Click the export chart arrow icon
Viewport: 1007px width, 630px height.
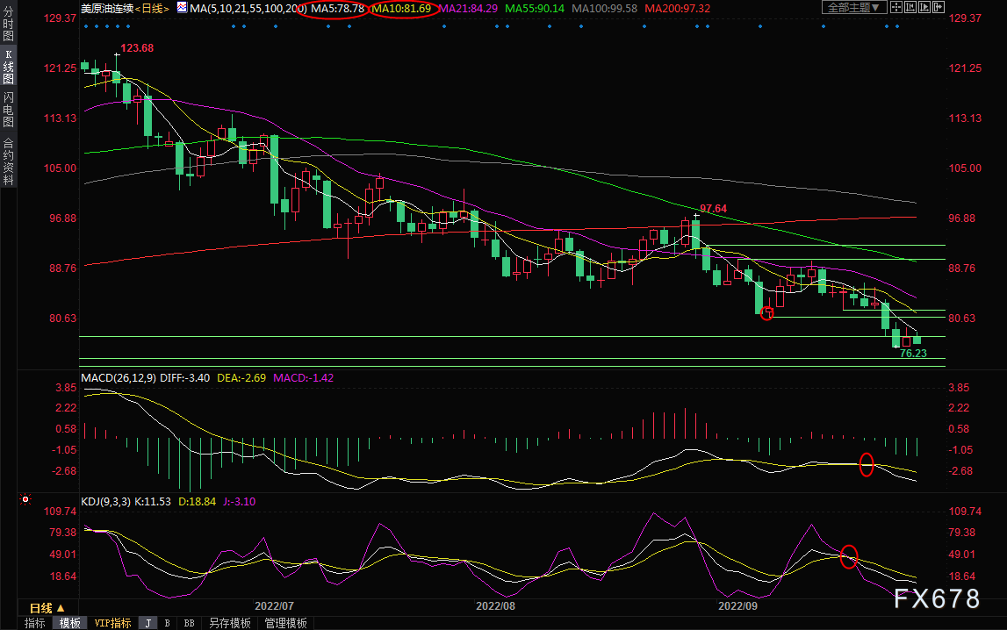939,7
